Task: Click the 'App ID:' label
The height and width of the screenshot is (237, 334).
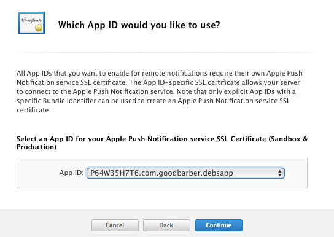Action: coord(72,173)
